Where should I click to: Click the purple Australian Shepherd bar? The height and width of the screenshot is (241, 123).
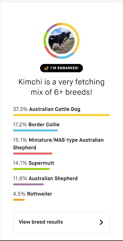(28, 184)
